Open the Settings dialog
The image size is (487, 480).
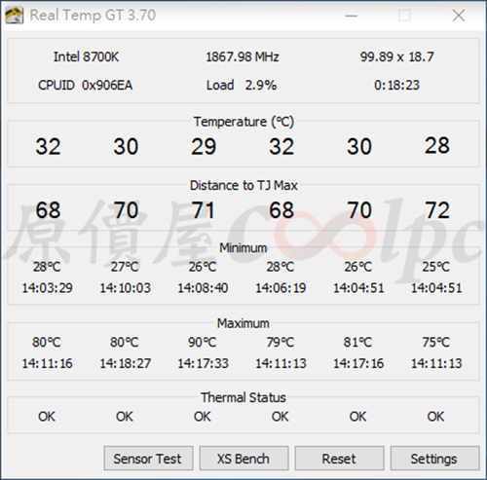(434, 459)
